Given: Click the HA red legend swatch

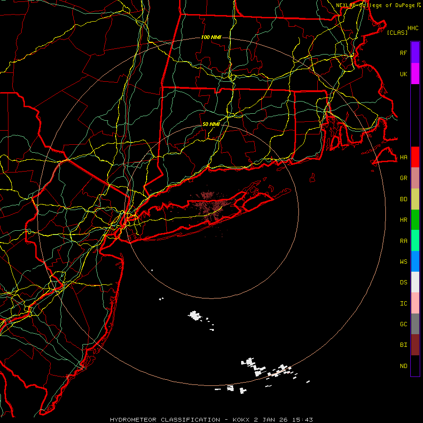Looking at the screenshot, I should 415,157.
